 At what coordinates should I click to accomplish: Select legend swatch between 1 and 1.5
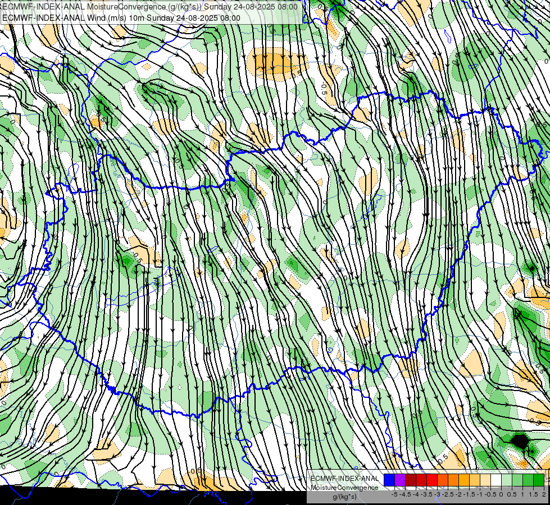pyautogui.click(x=528, y=480)
